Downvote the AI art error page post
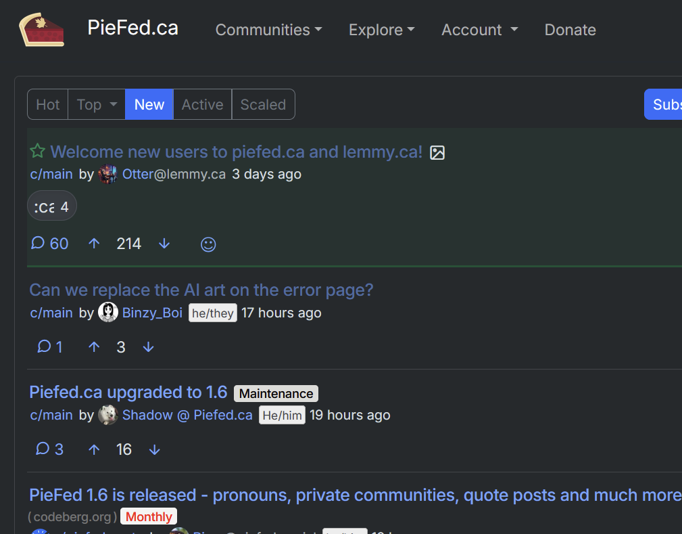This screenshot has height=534, width=682. click(149, 347)
